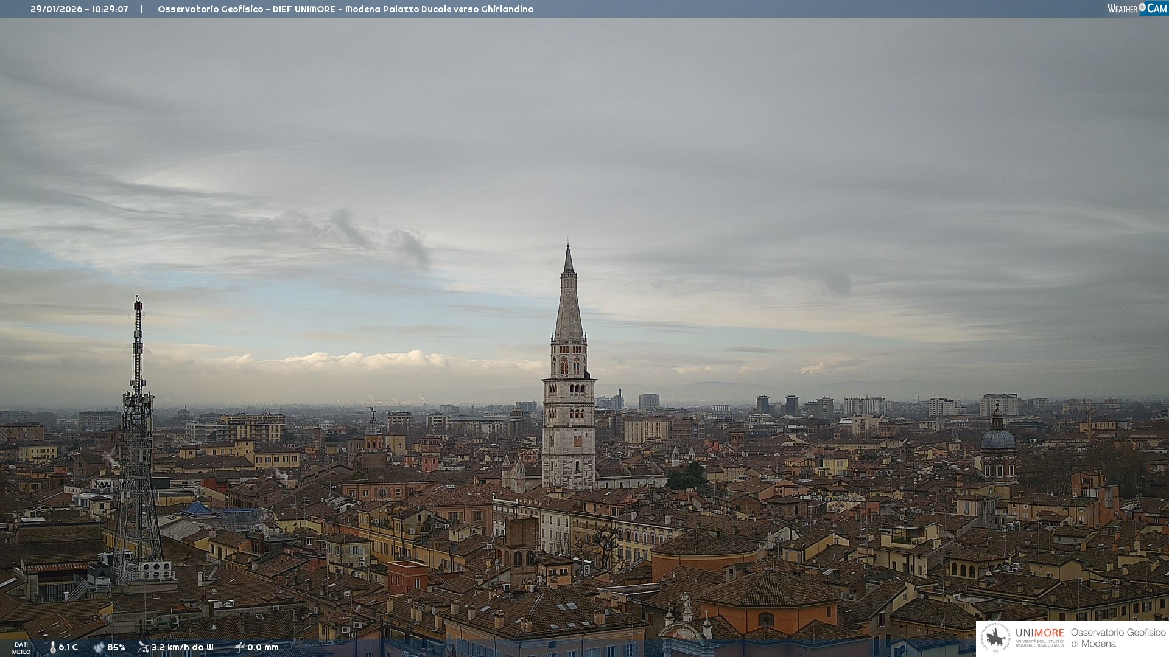Click the Osservatorio Geofisico camera title text
The height and width of the screenshot is (657, 1169).
click(x=345, y=9)
